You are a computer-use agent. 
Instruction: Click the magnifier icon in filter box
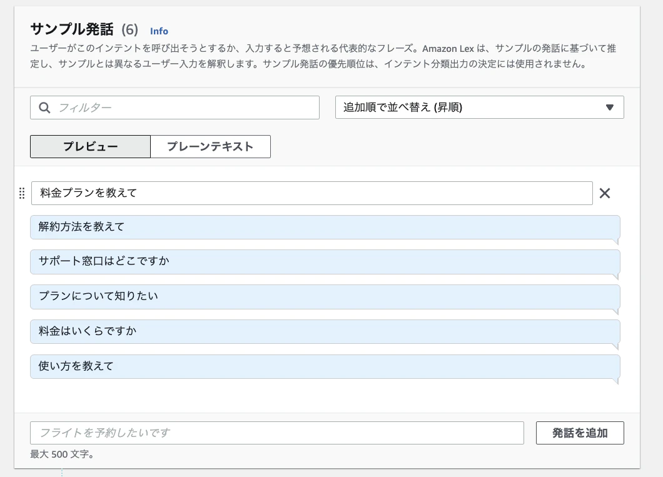44,108
